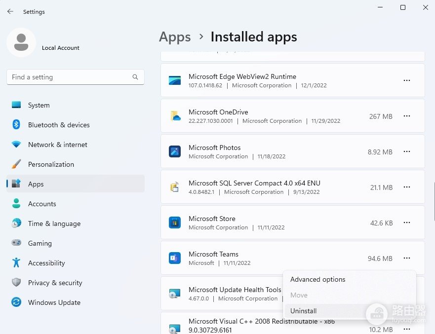The image size is (435, 334).
Task: Select the Apps category in sidebar
Action: tap(76, 184)
